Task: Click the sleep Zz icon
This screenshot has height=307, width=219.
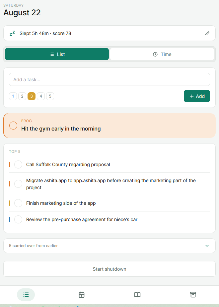Action: (12, 33)
